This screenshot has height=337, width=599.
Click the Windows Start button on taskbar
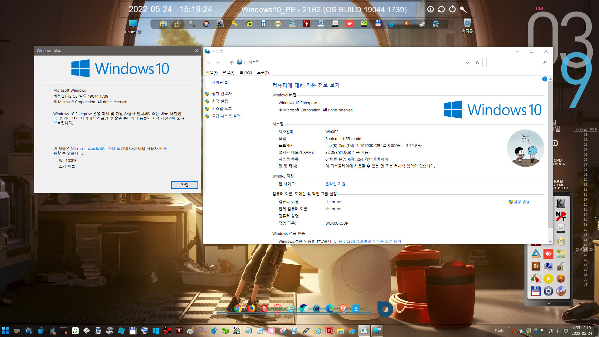point(6,331)
